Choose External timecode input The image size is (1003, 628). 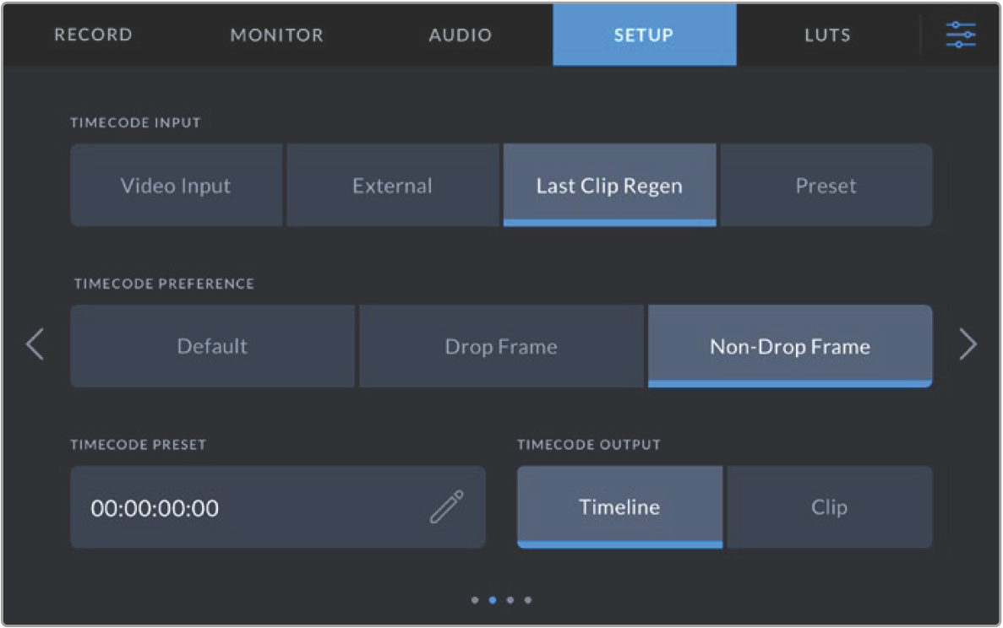pos(392,186)
